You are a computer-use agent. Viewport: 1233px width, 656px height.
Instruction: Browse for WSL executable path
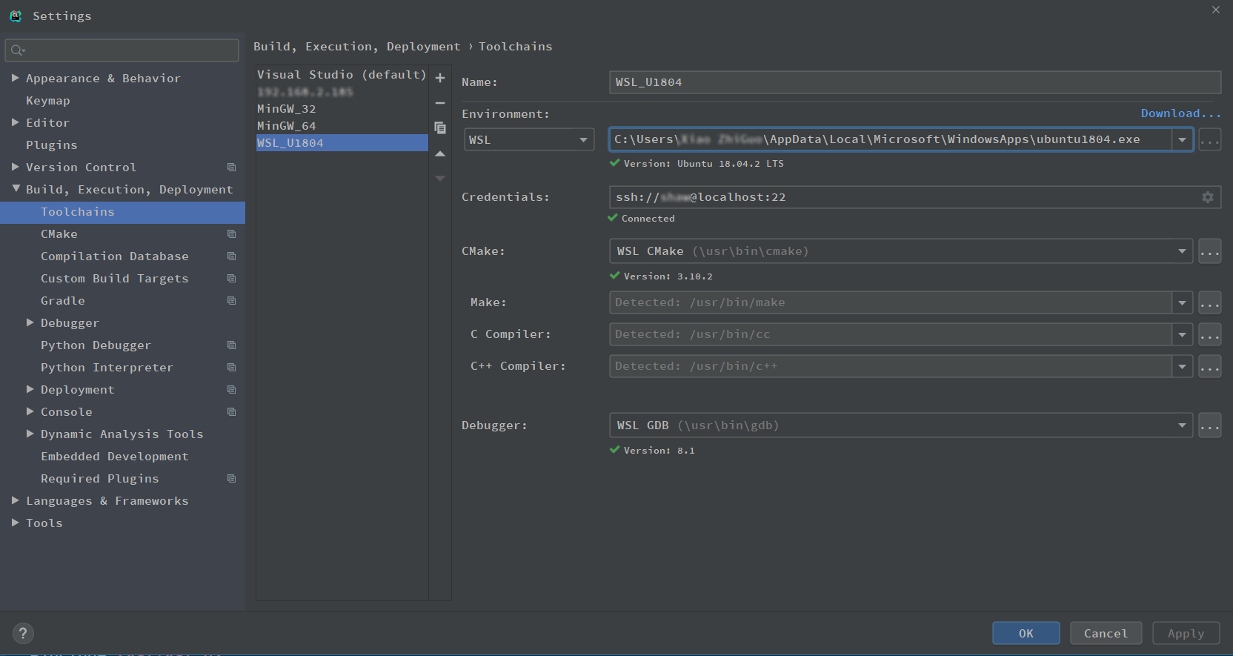[x=1210, y=139]
